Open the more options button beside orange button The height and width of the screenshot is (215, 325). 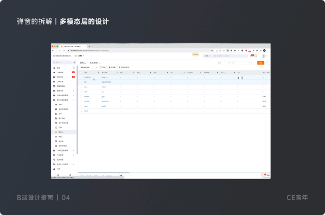click(267, 63)
